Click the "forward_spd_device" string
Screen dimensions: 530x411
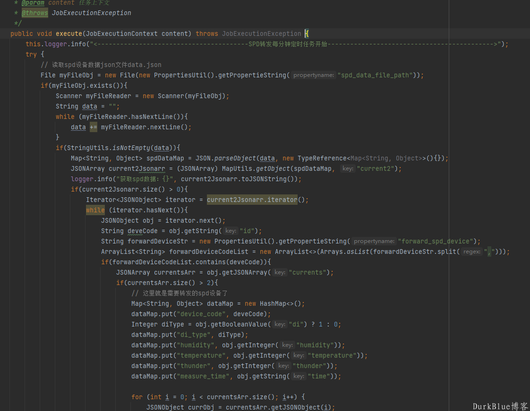(x=436, y=242)
